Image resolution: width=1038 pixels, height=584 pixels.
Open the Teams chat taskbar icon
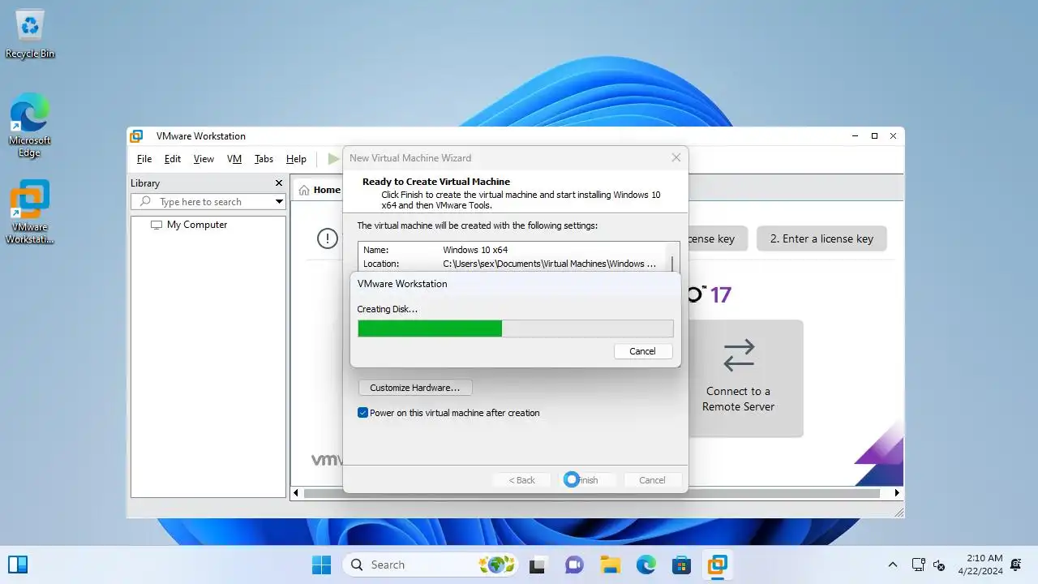coord(573,565)
